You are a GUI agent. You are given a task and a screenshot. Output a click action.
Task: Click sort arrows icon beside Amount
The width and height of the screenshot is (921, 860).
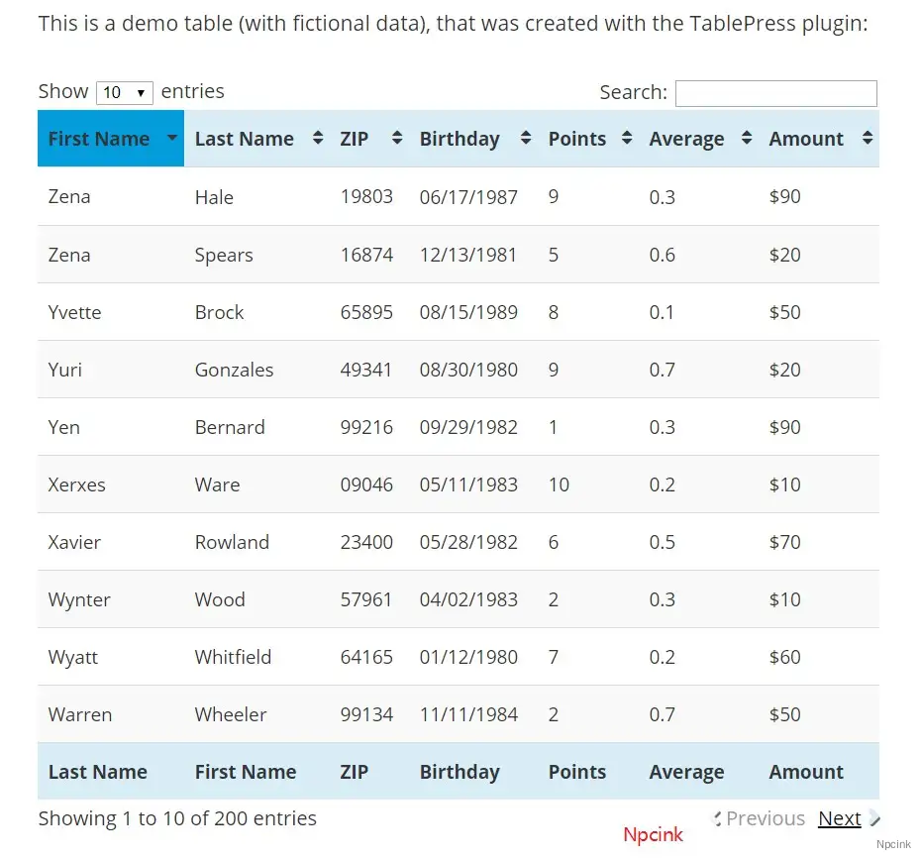pos(868,138)
